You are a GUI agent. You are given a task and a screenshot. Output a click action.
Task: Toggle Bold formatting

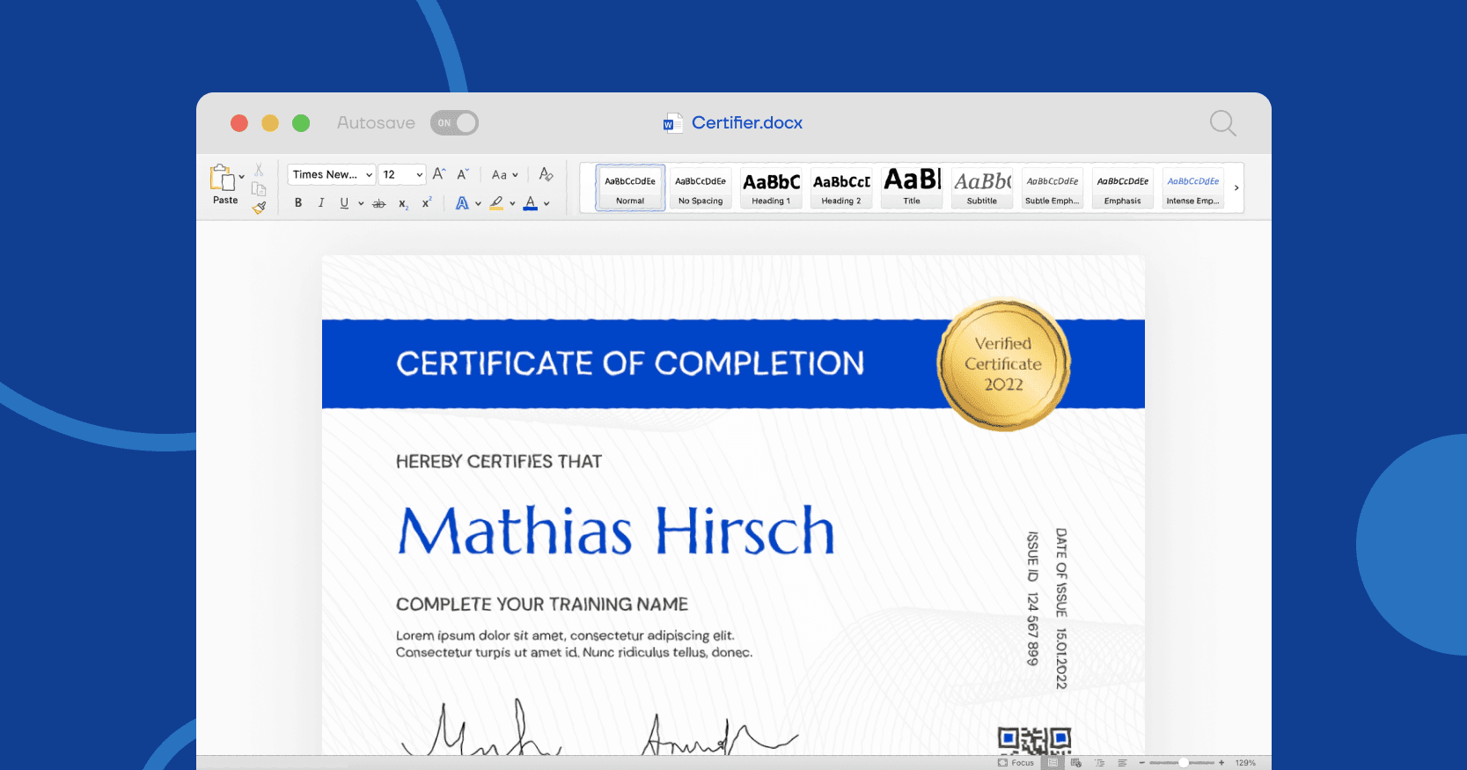pos(298,203)
